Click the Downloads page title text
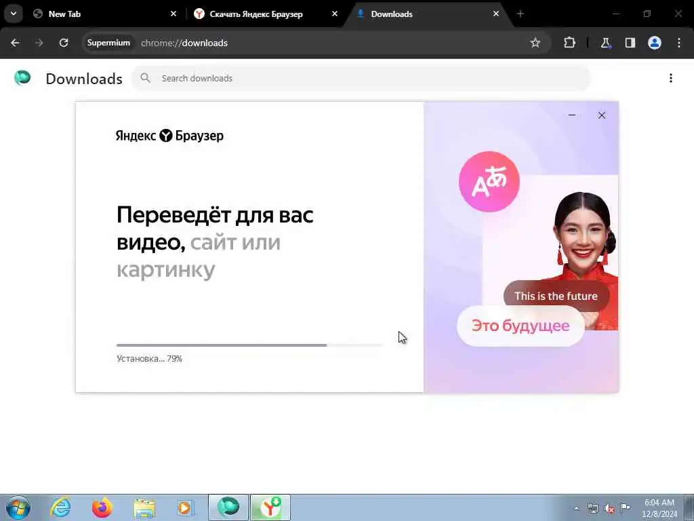 [84, 79]
